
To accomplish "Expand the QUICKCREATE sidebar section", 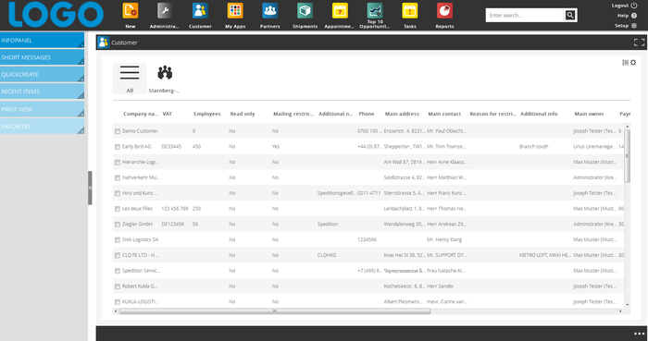I will 43,74.
